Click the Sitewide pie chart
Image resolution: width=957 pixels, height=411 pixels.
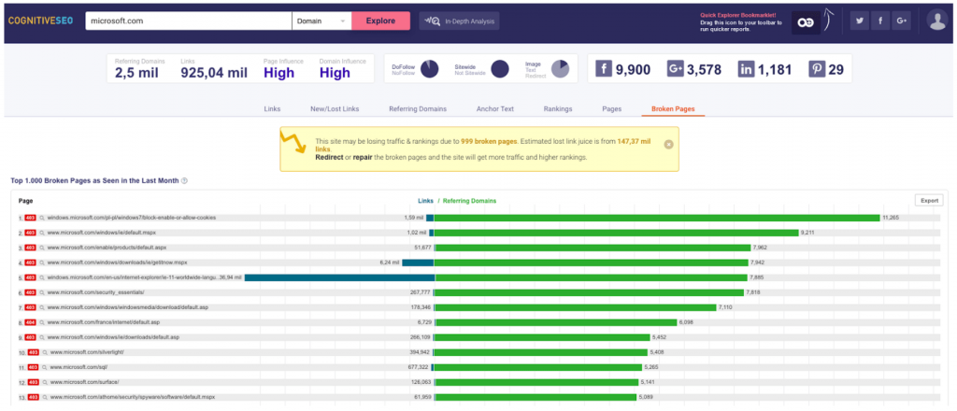(x=500, y=69)
